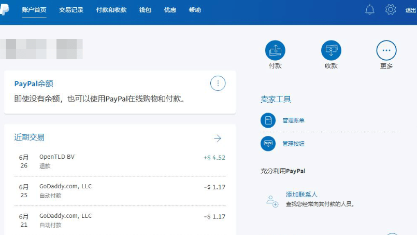Screen dimensions: 417x235
Task: Click the PayPal logo icon
Action: 5,9
